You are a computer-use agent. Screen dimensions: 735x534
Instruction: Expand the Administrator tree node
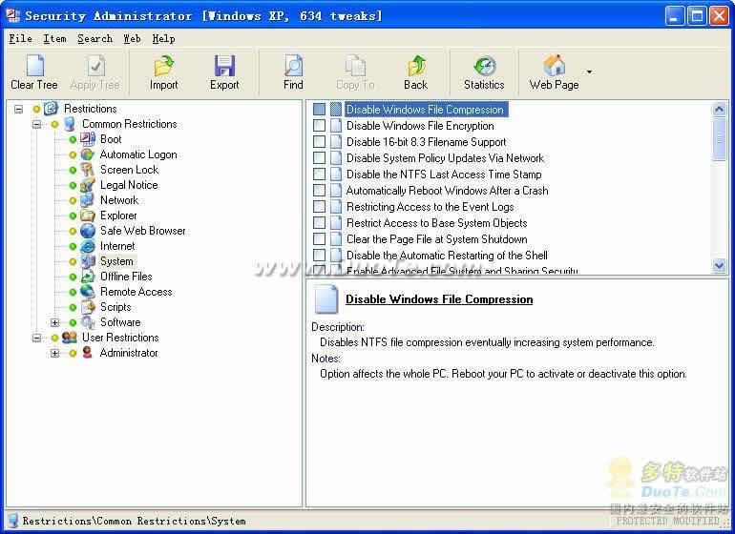pyautogui.click(x=54, y=353)
